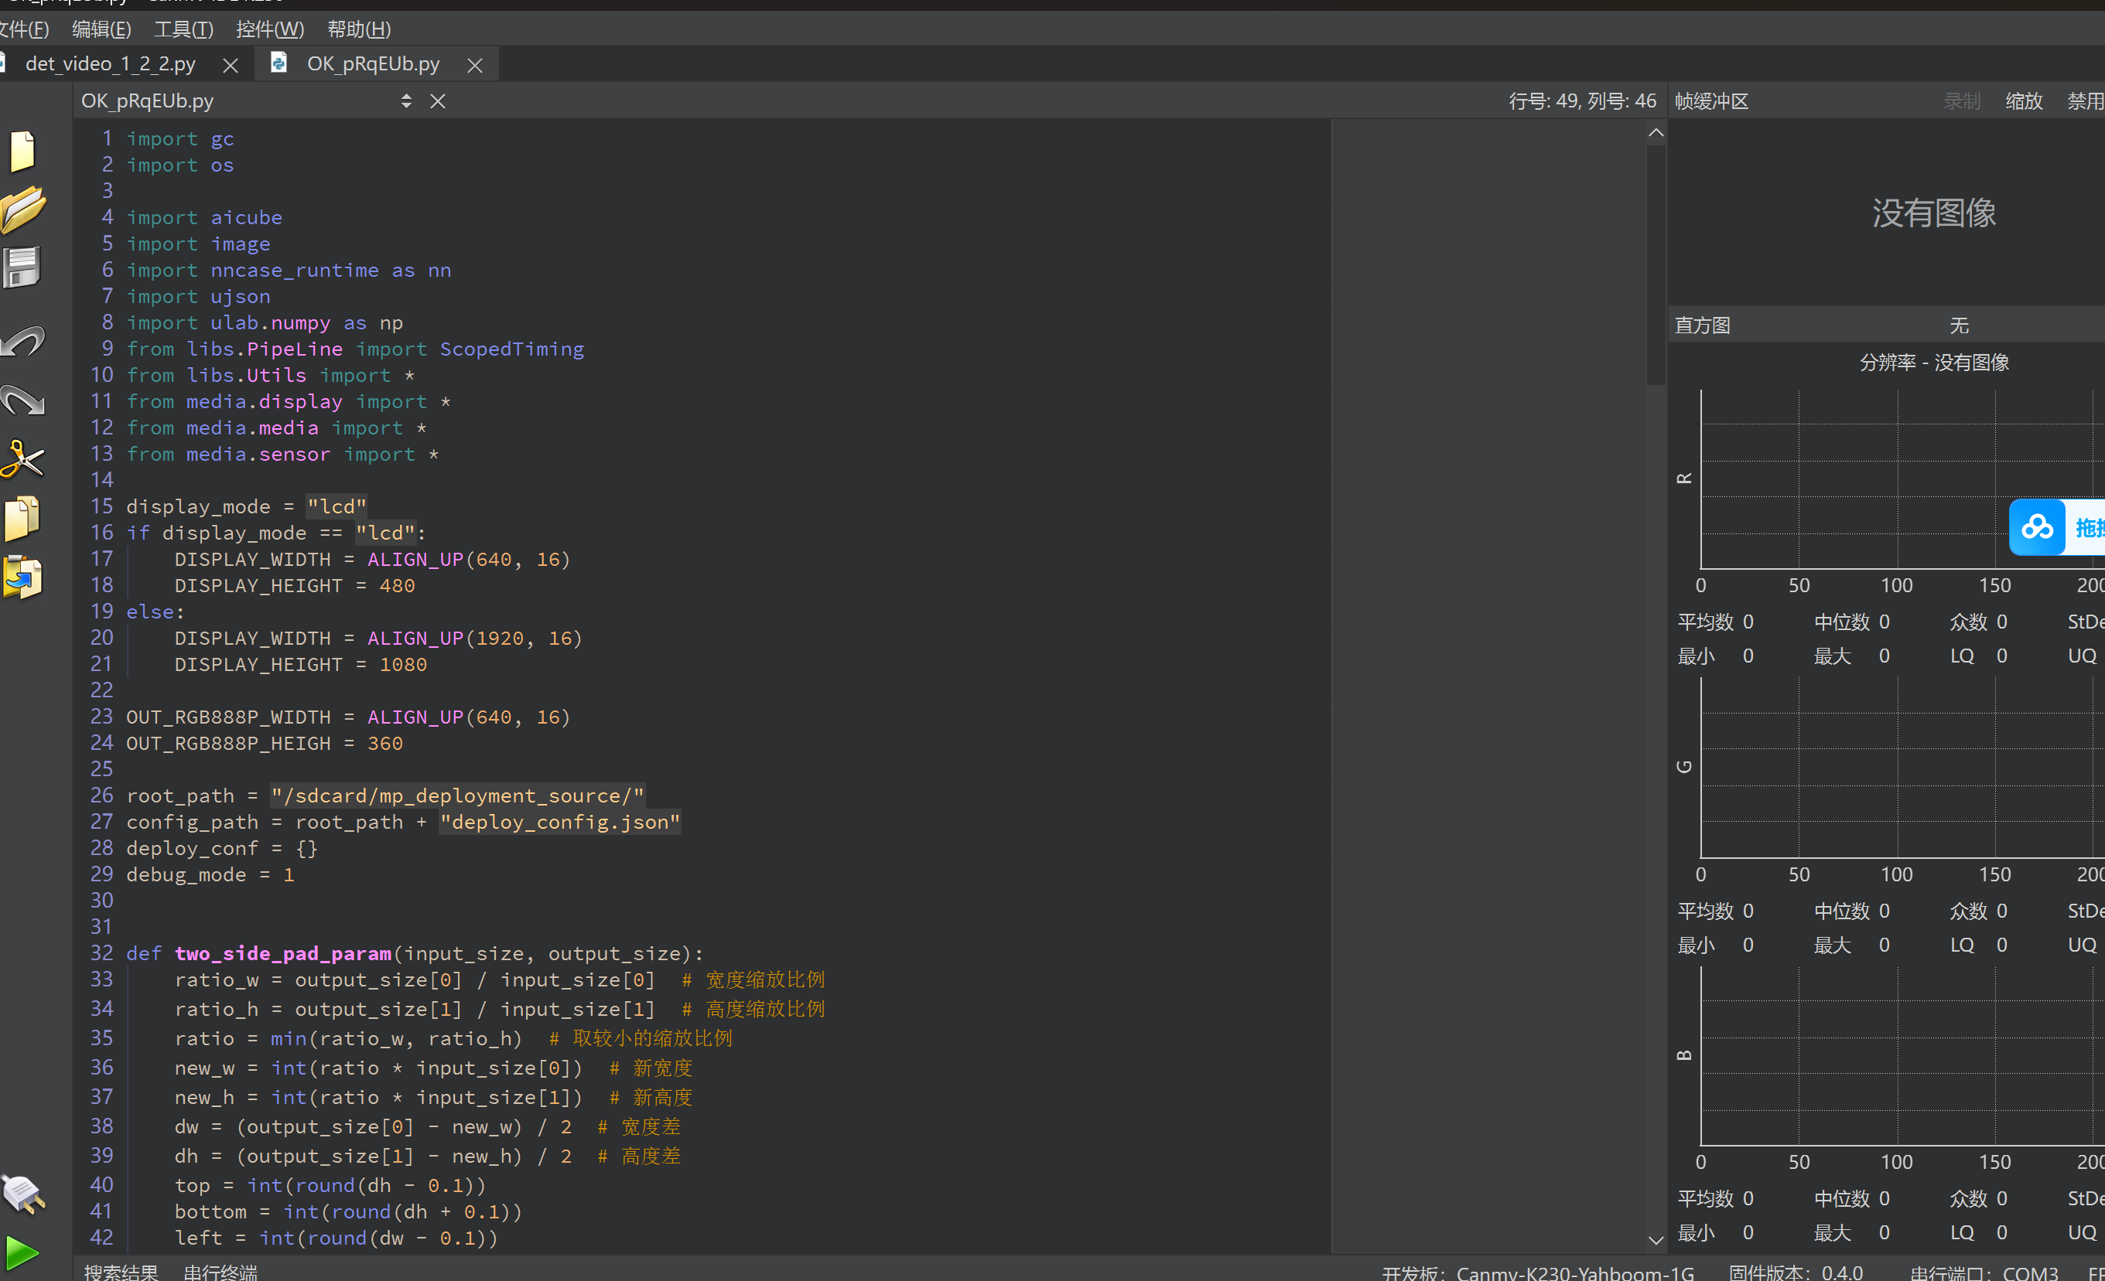
Task: Click the Copy documents icon
Action: coord(22,517)
